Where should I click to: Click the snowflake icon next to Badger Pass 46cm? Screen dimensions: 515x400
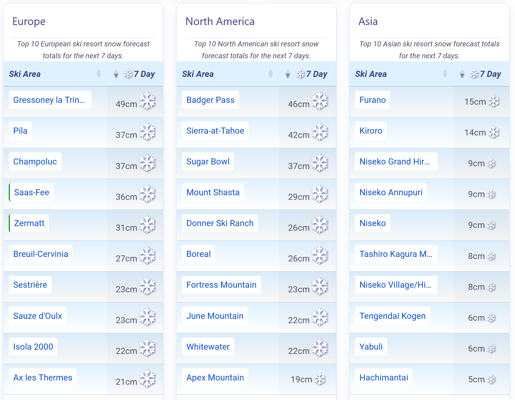pos(320,101)
